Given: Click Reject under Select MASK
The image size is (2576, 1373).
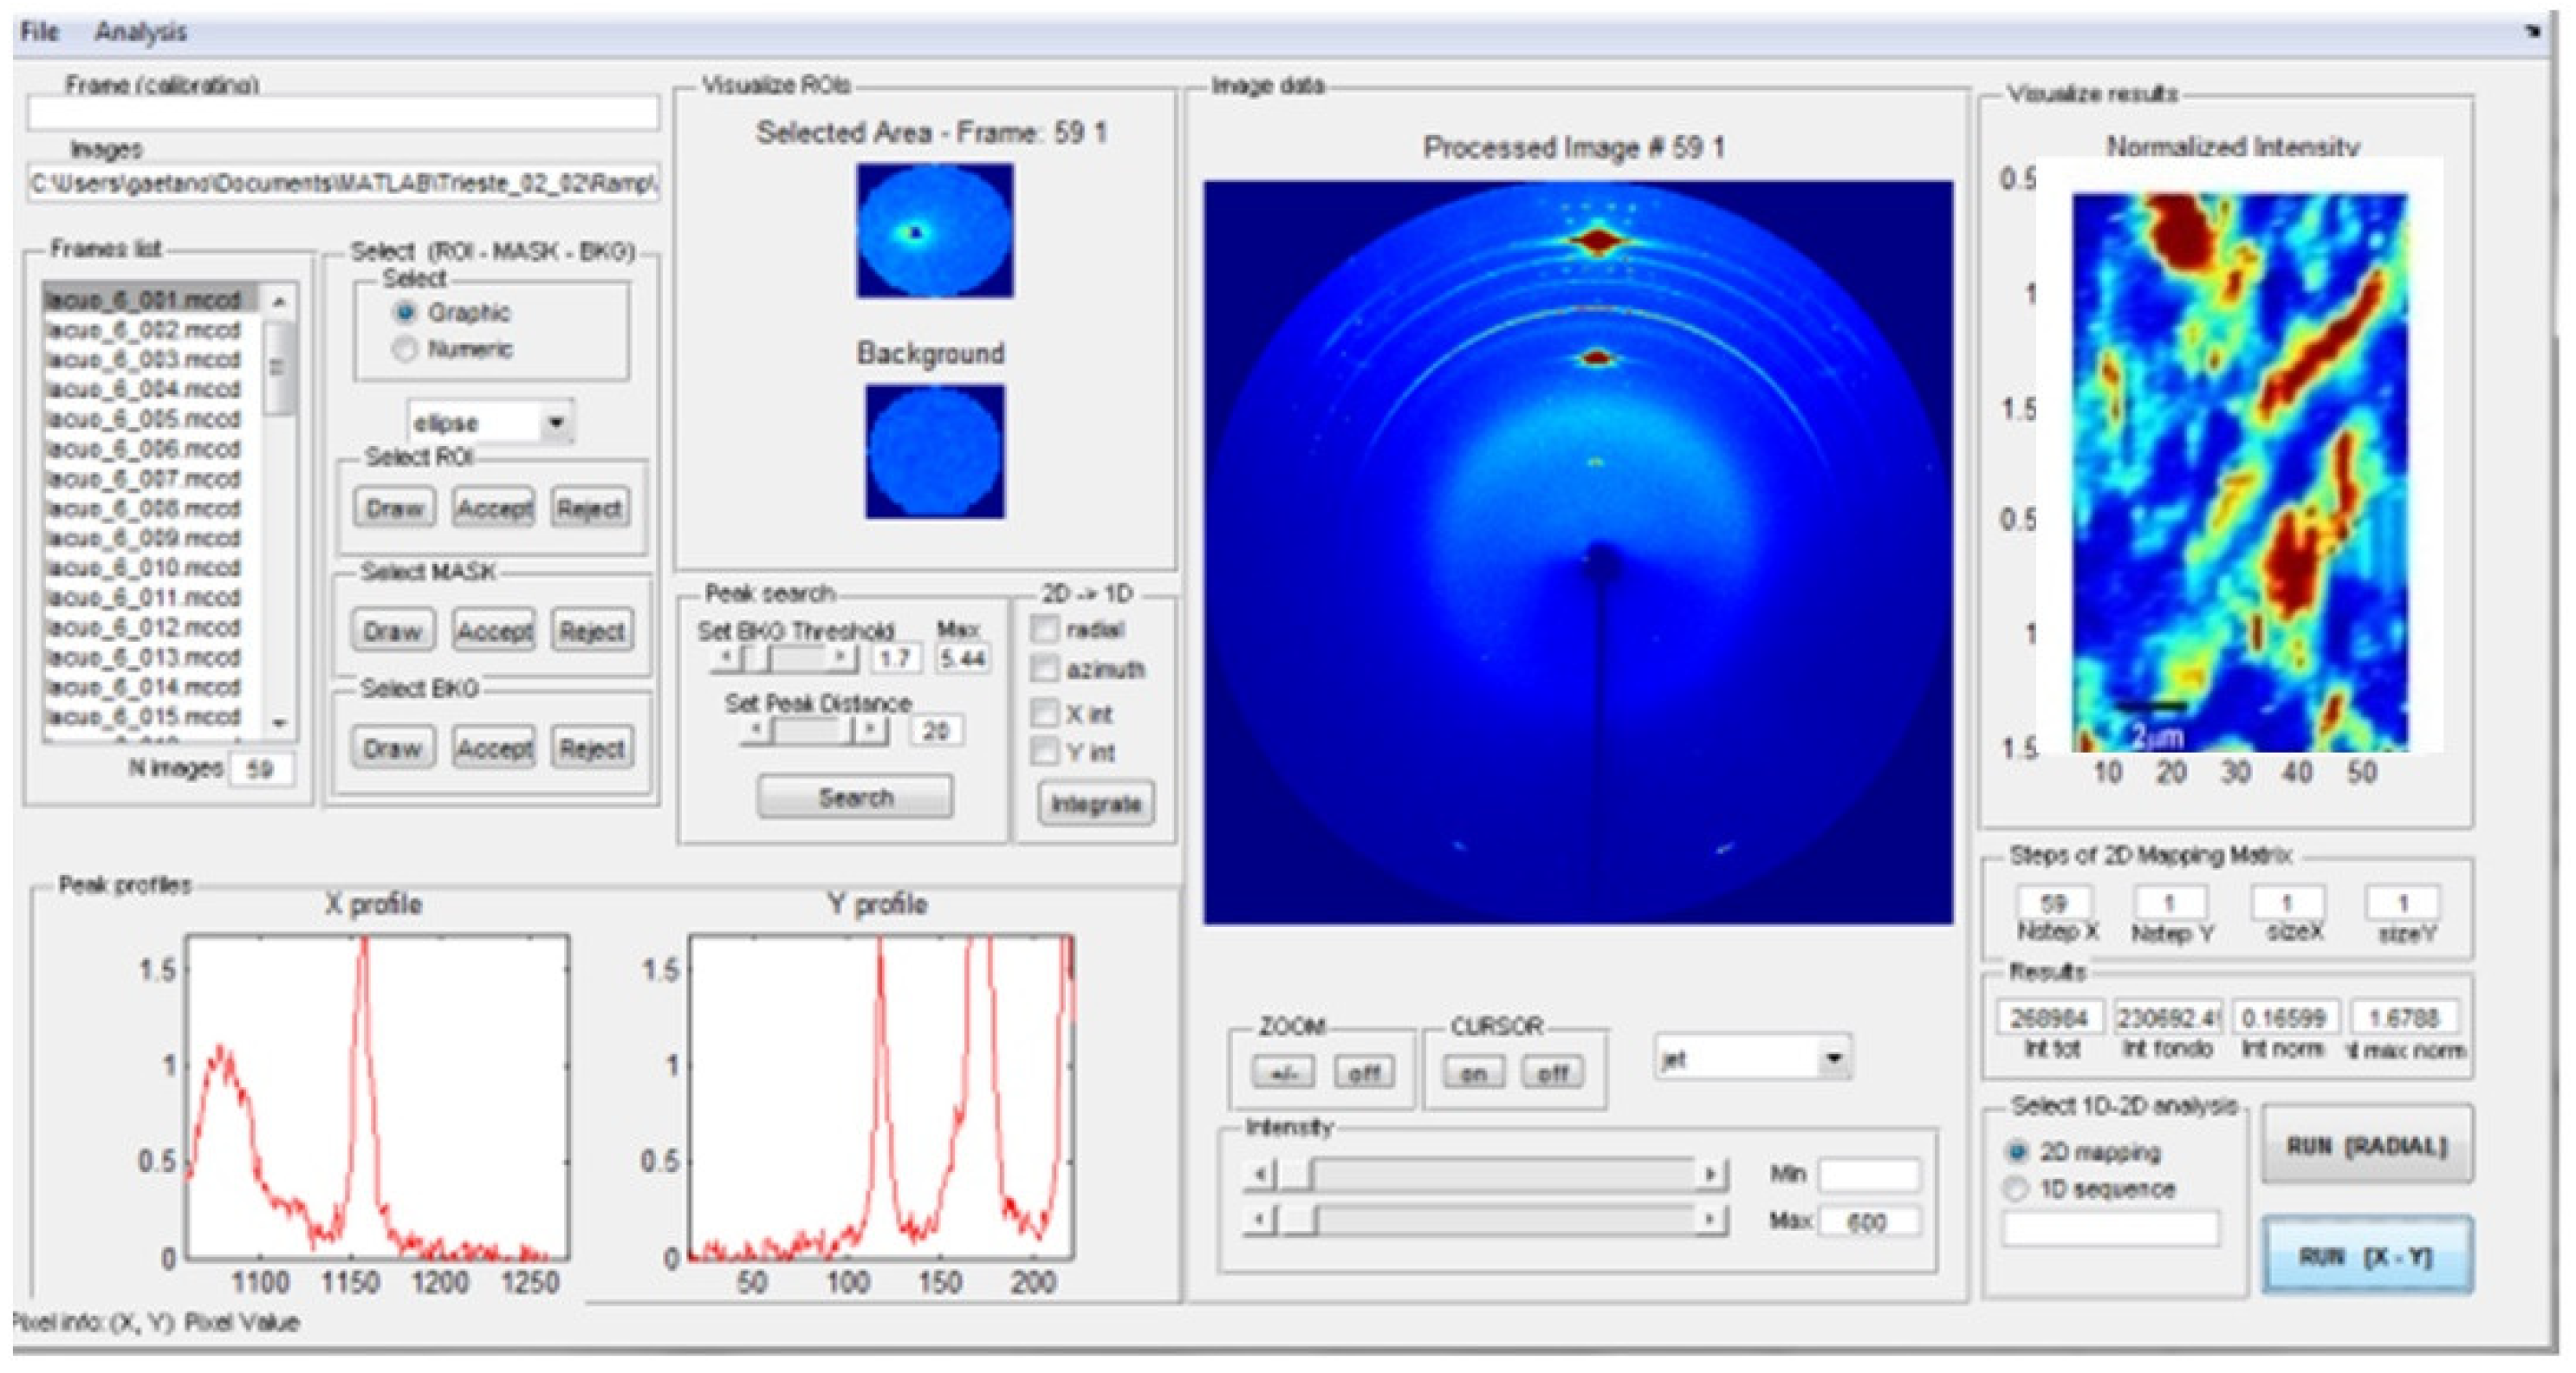Looking at the screenshot, I should click(x=592, y=631).
